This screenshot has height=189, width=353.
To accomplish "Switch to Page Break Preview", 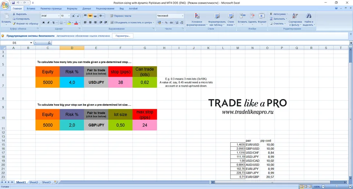I will [310, 186].
